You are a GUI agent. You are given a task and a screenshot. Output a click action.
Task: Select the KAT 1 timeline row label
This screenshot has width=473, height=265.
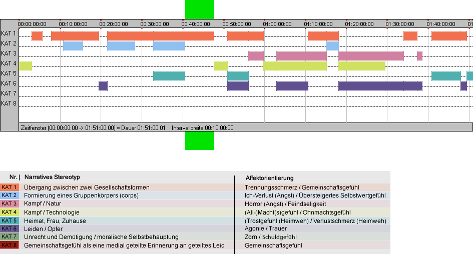[x=9, y=33]
